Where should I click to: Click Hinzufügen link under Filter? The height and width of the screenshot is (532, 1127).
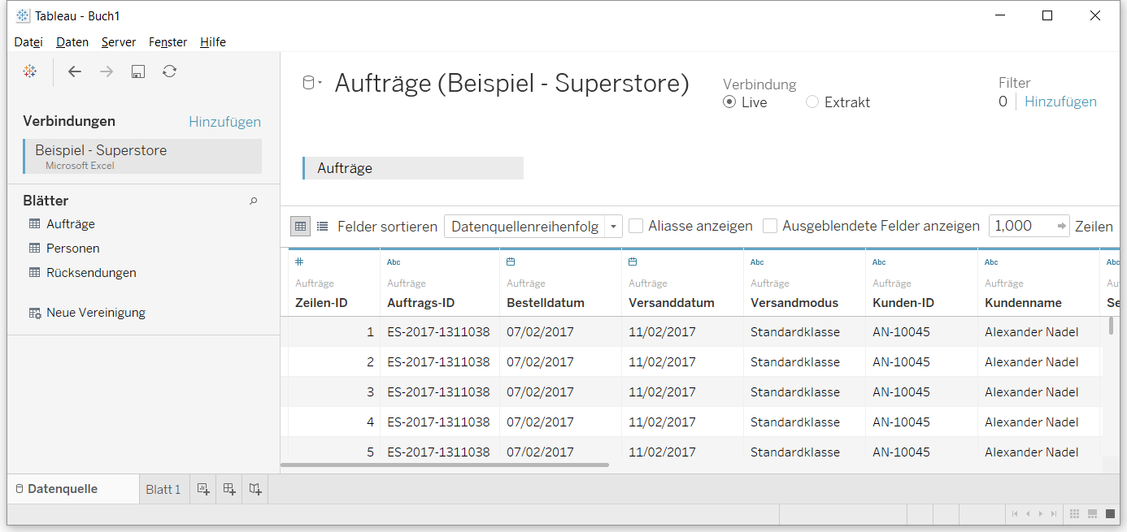1060,102
